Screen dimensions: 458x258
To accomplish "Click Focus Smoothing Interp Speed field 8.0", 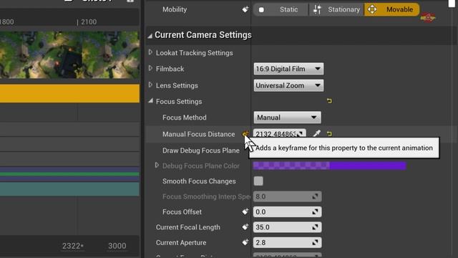I will click(x=287, y=196).
